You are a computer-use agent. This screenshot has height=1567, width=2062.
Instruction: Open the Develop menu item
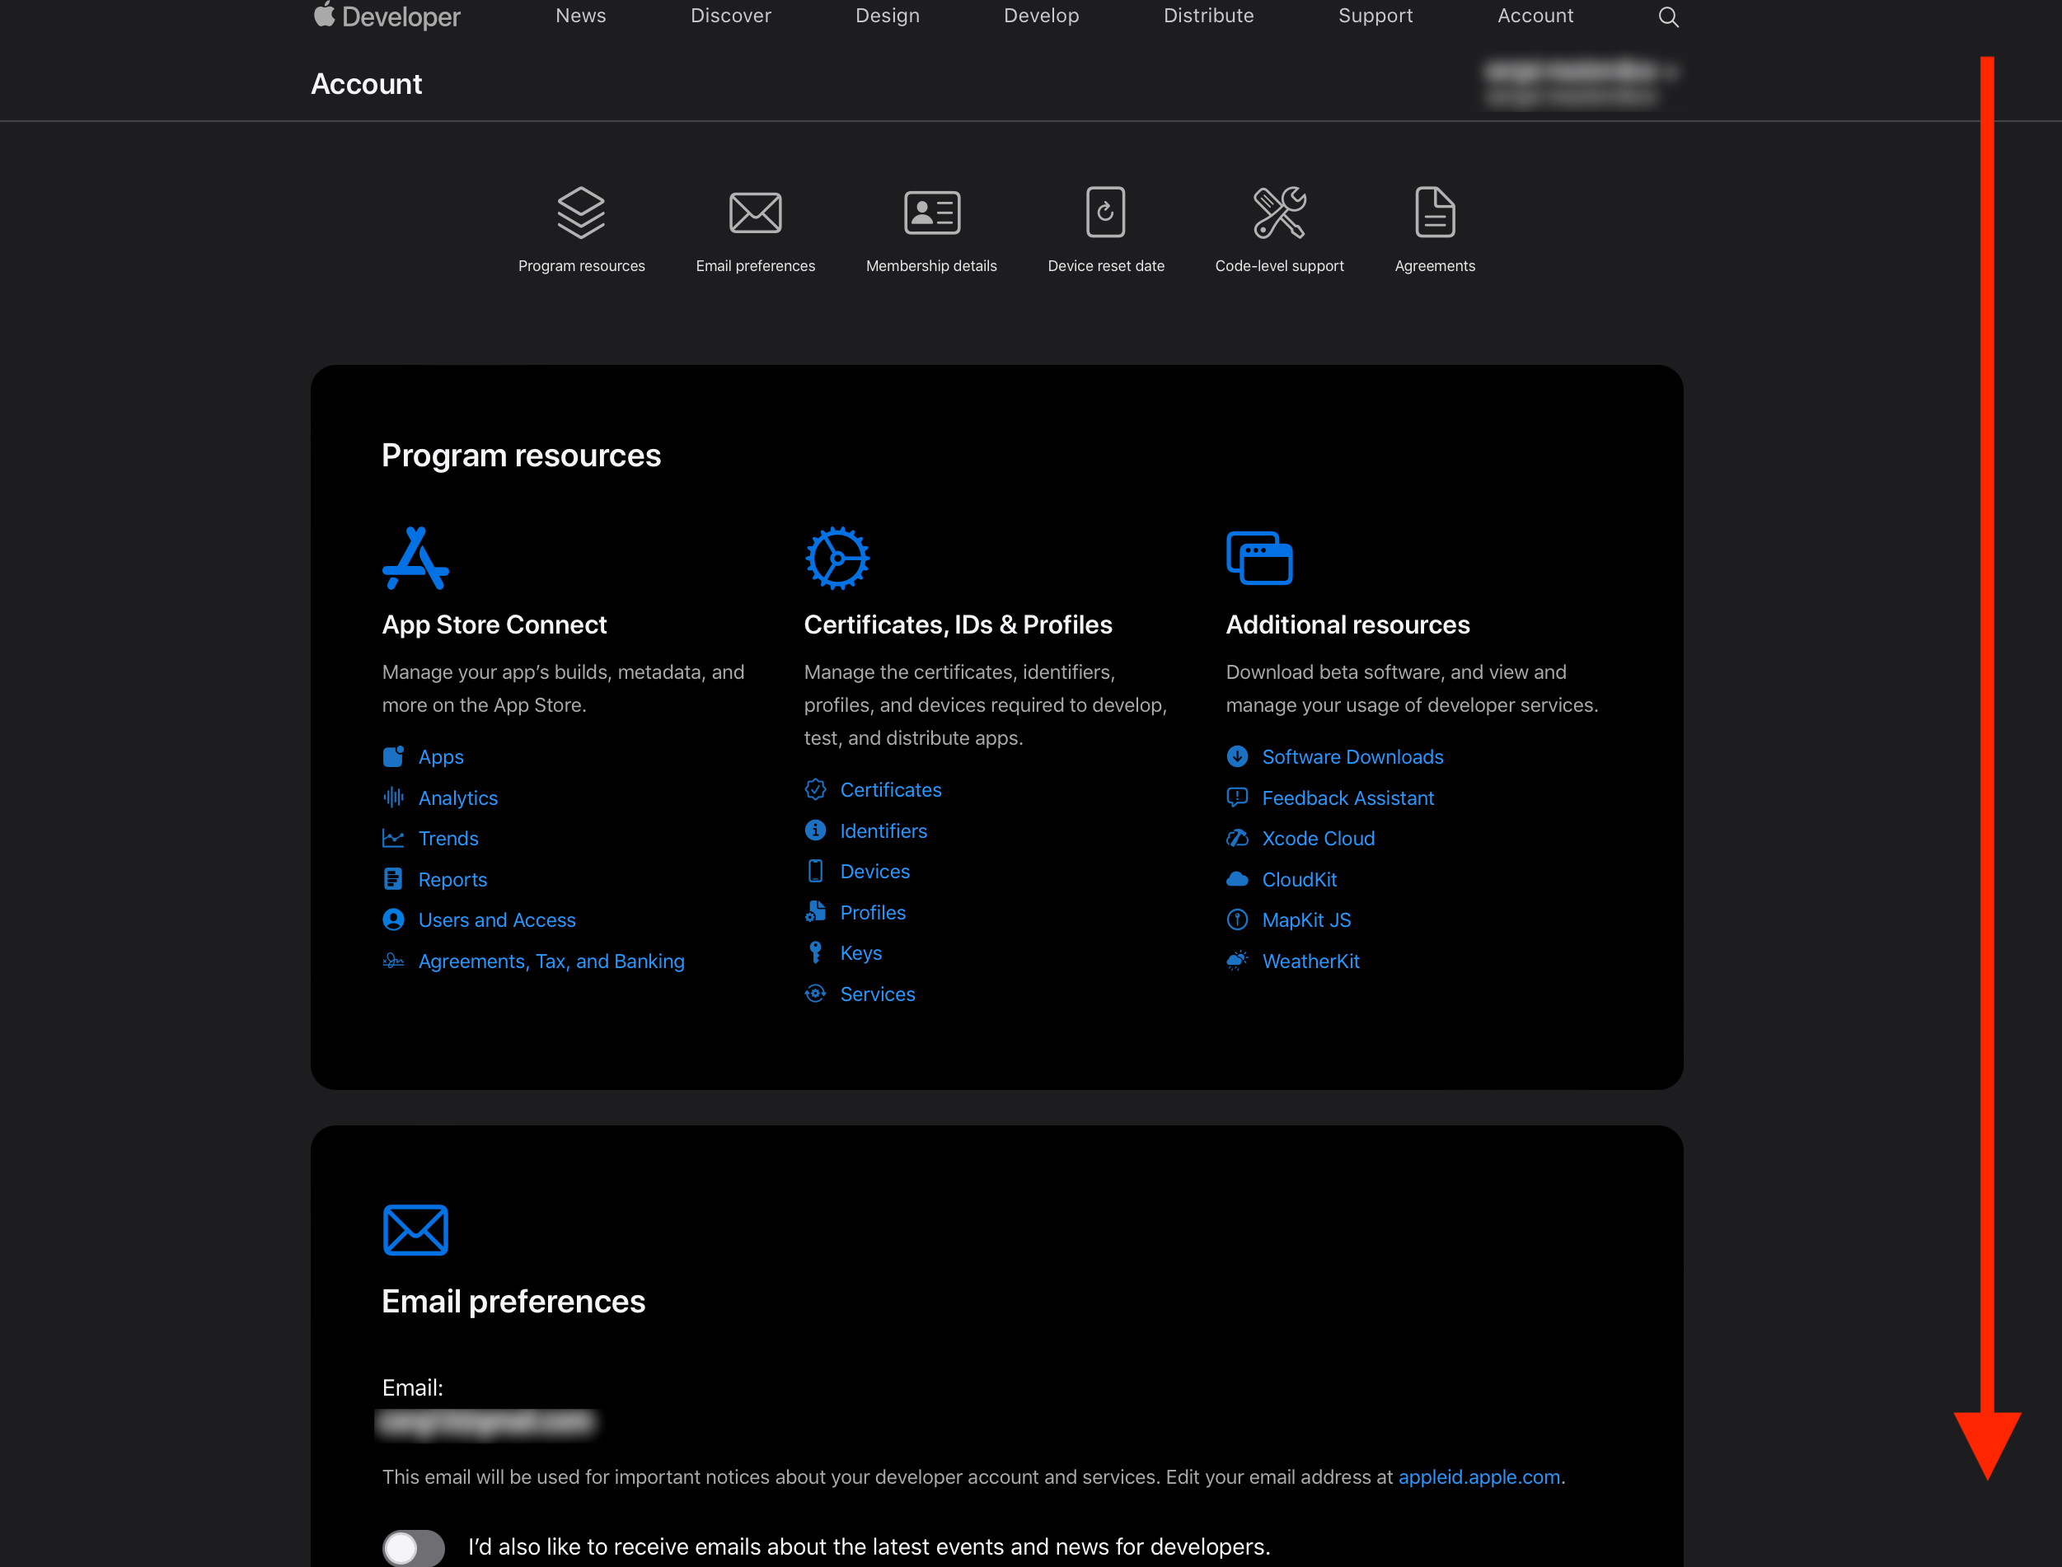[1041, 16]
